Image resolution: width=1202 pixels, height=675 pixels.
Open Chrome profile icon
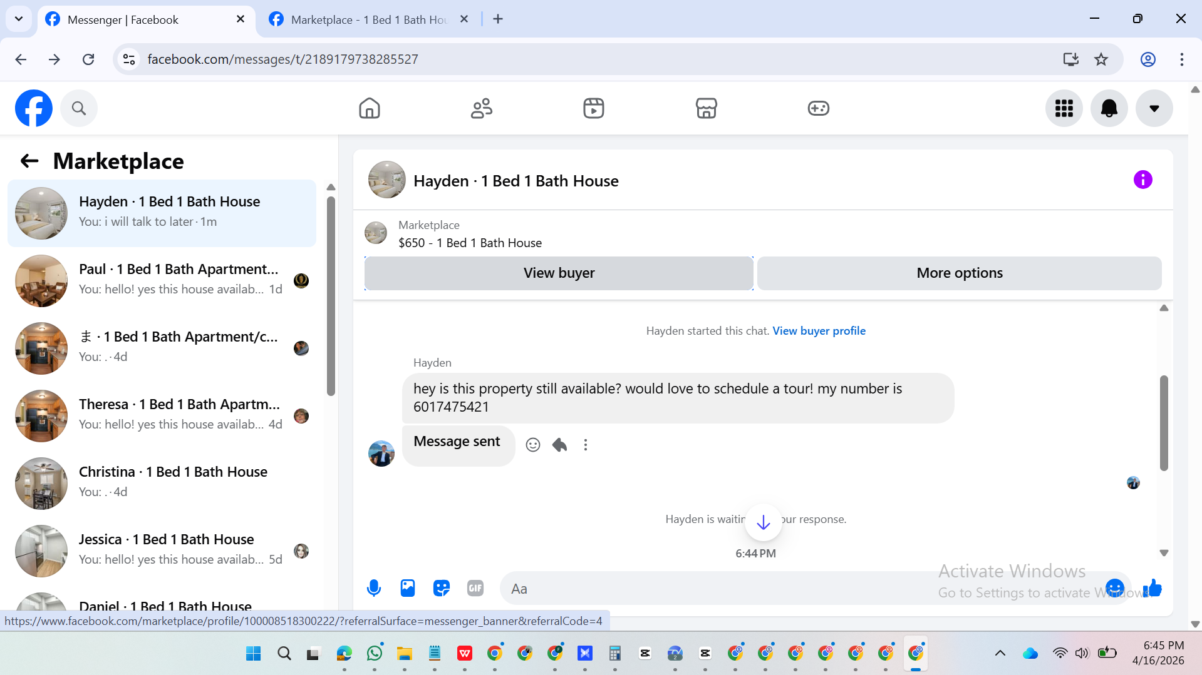click(x=1148, y=59)
